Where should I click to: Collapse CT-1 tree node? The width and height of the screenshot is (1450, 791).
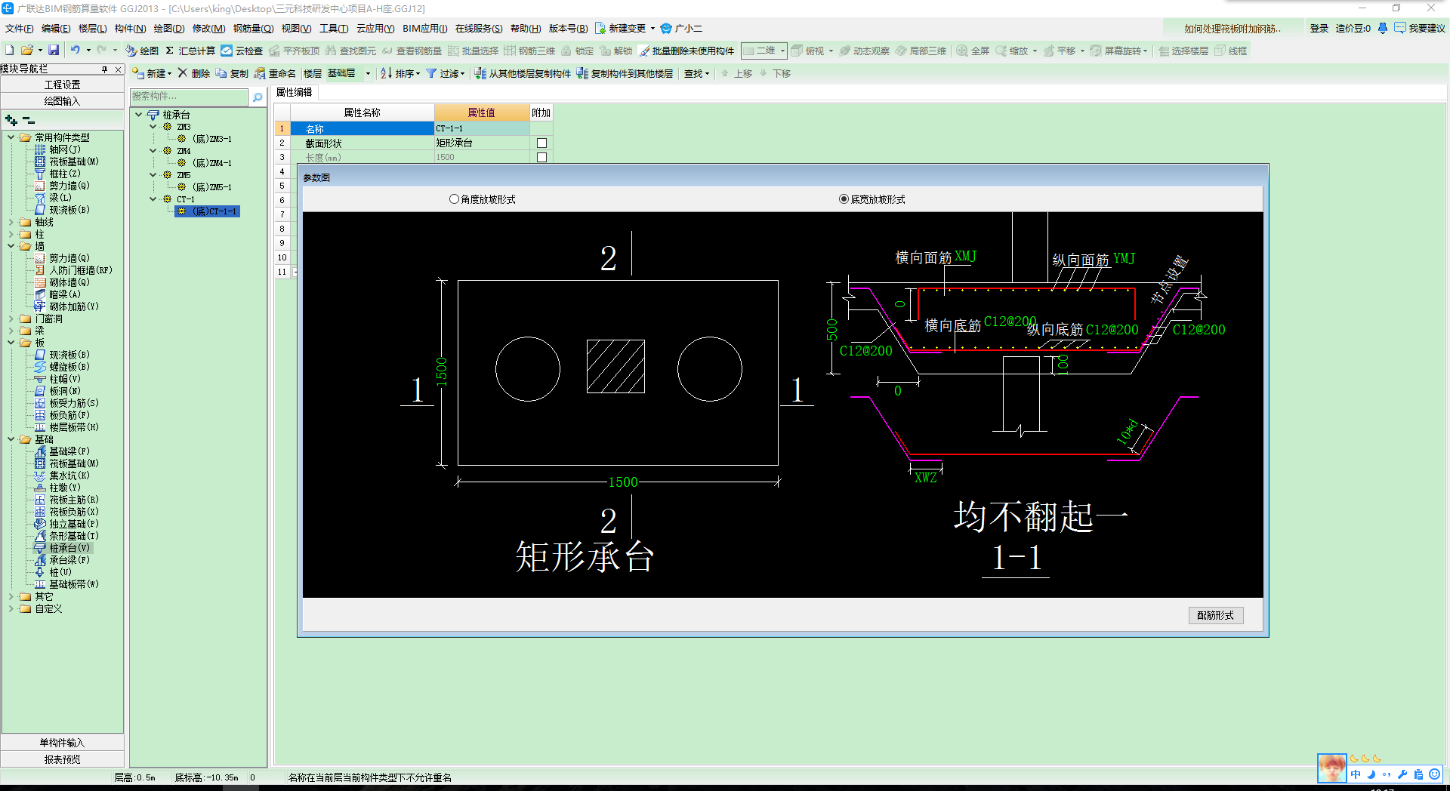153,199
